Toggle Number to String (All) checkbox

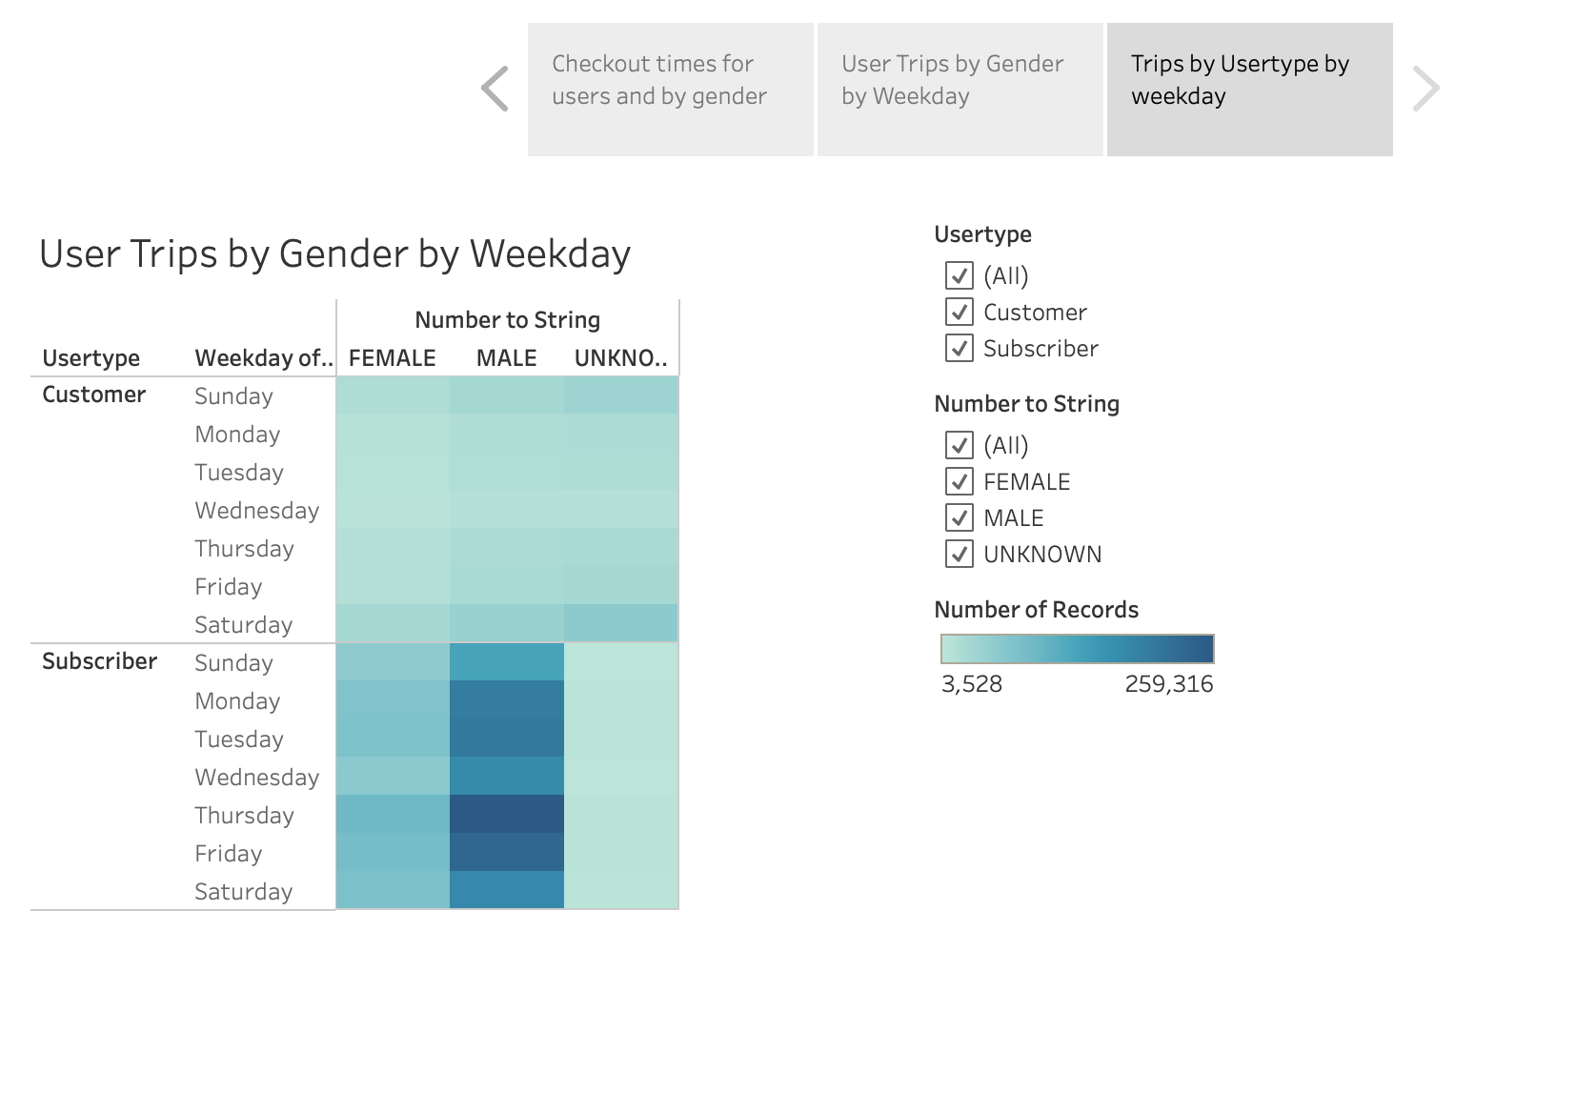tap(960, 445)
